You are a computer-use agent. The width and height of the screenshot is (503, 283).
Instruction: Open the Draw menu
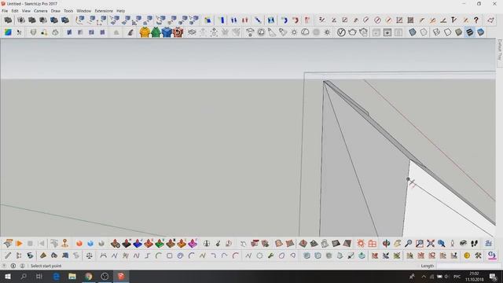point(56,10)
